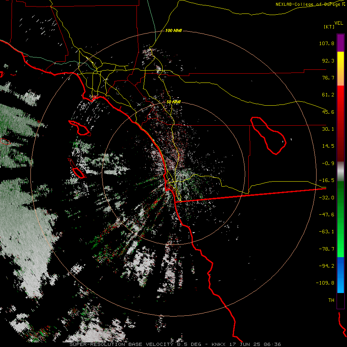Click the 100 NMI range ring label
The image size is (347, 347).
(x=173, y=30)
